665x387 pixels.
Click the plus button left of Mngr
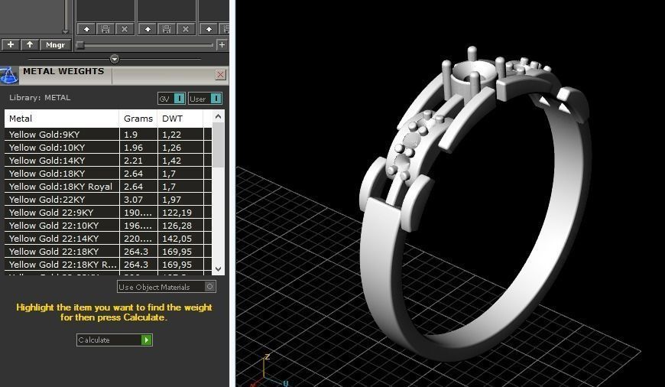coord(11,44)
